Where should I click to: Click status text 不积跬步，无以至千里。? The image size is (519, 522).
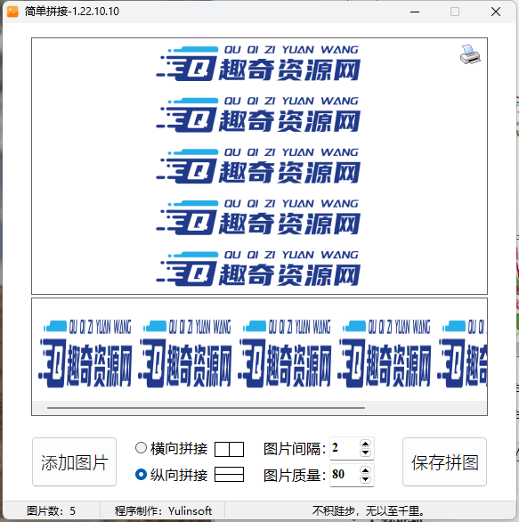click(369, 510)
